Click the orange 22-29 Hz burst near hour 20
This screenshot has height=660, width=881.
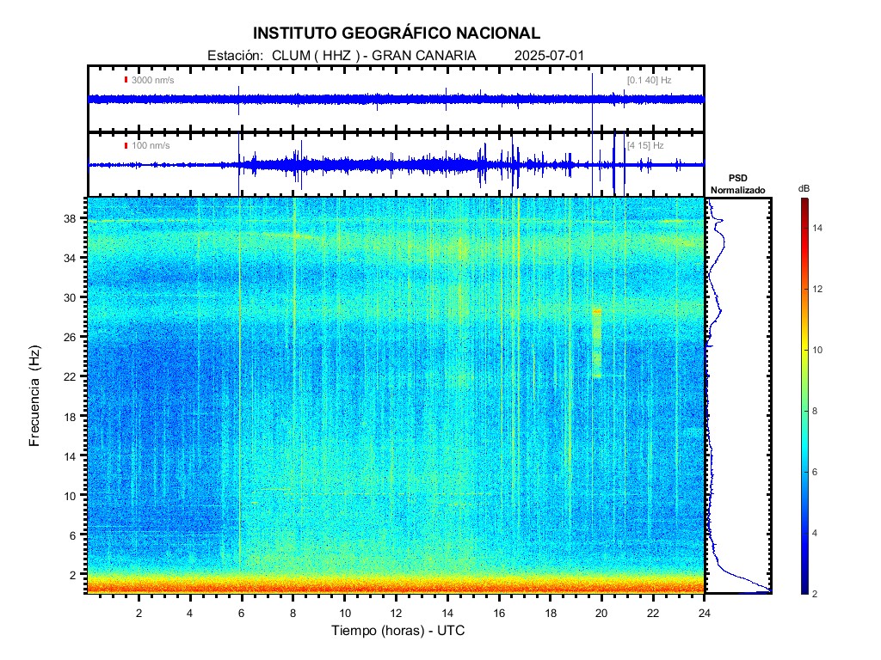coord(597,342)
